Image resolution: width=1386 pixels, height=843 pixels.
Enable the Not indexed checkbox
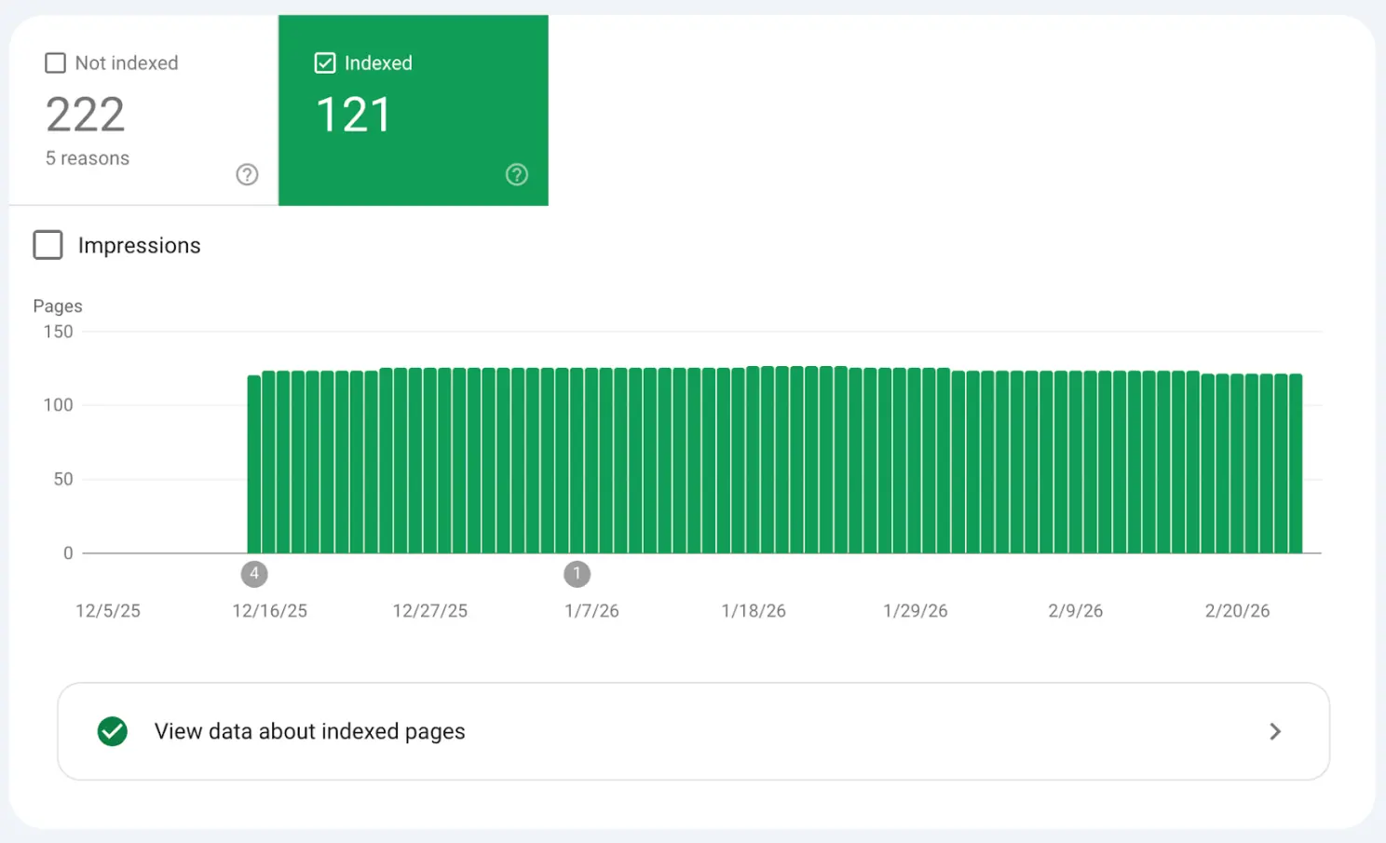(55, 62)
